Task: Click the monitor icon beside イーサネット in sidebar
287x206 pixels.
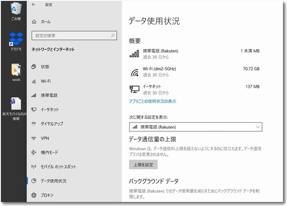Action: point(34,110)
